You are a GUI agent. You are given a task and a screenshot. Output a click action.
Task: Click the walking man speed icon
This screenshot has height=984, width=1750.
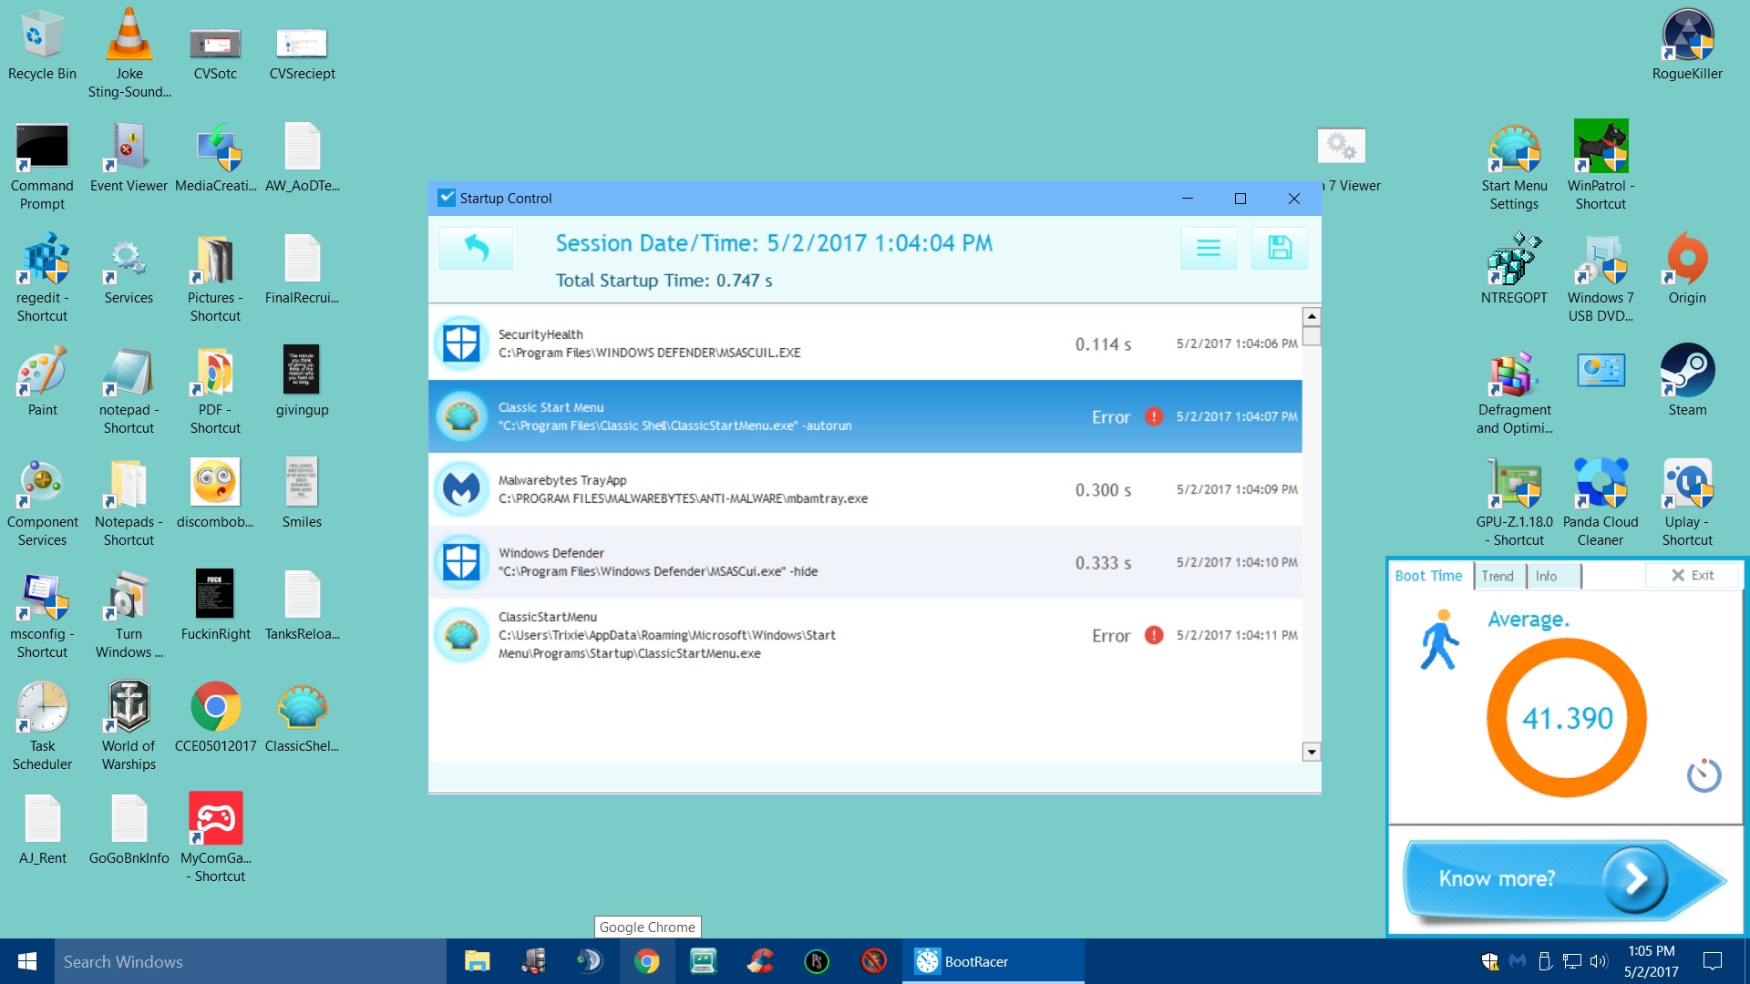point(1440,640)
